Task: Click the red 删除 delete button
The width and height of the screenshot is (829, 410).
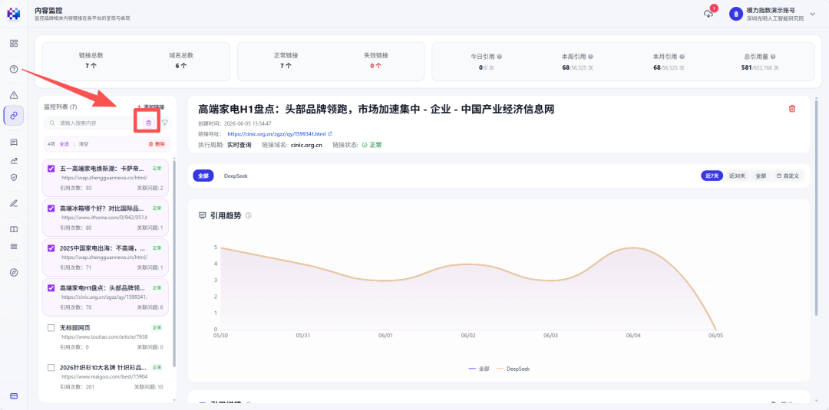Action: point(157,143)
